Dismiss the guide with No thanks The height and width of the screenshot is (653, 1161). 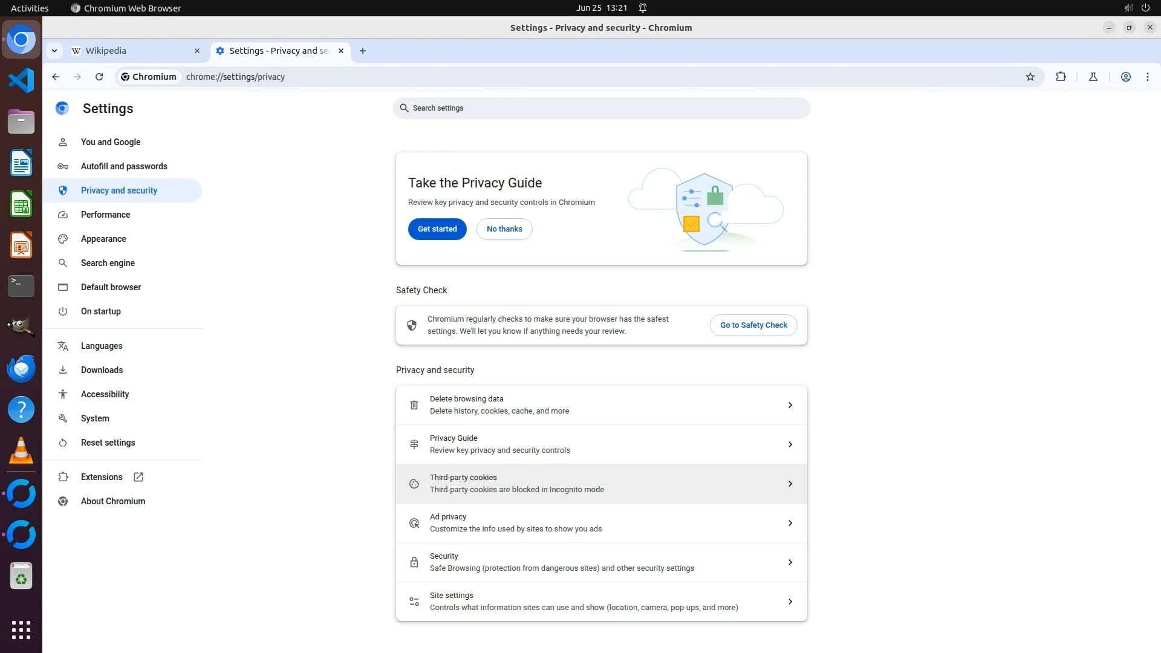pyautogui.click(x=504, y=229)
